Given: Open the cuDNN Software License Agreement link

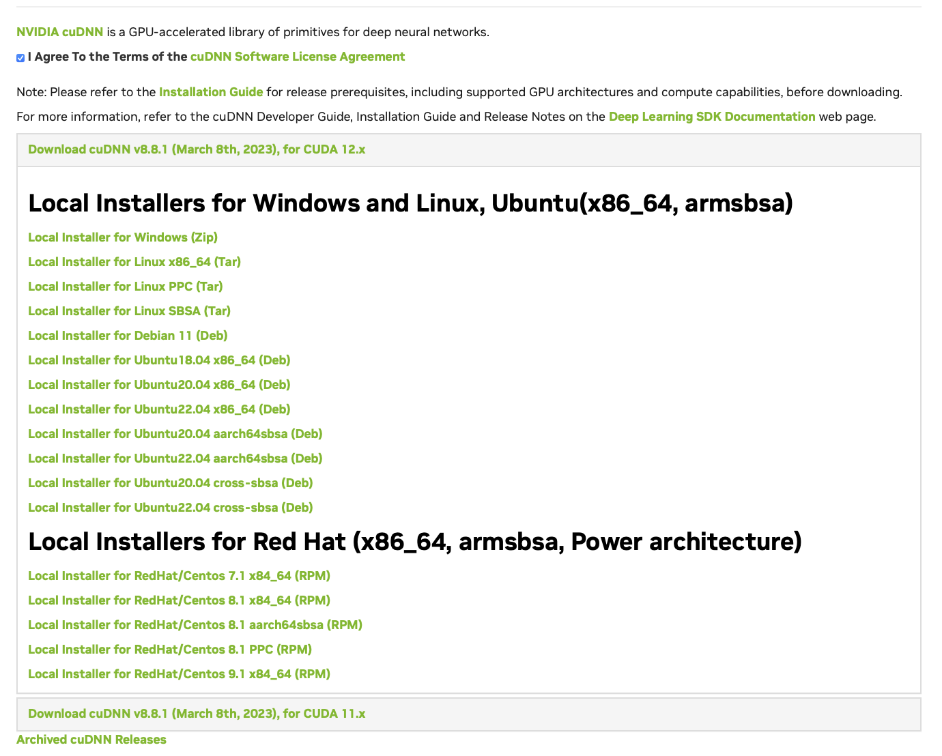Looking at the screenshot, I should pos(298,57).
